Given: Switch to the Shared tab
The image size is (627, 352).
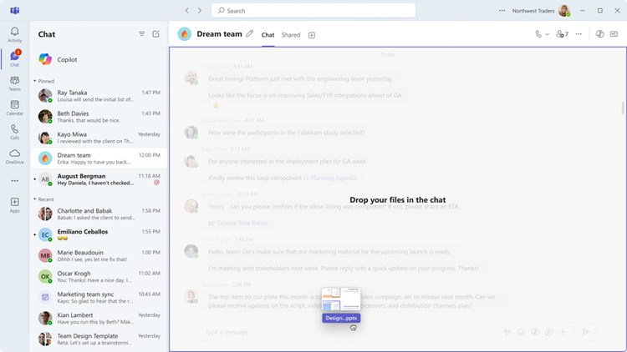Looking at the screenshot, I should [291, 35].
